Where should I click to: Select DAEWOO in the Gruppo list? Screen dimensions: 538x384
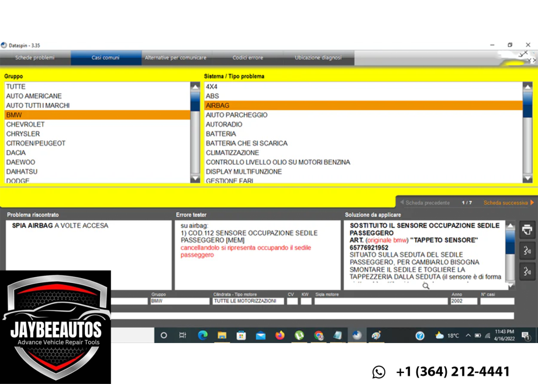coord(98,162)
